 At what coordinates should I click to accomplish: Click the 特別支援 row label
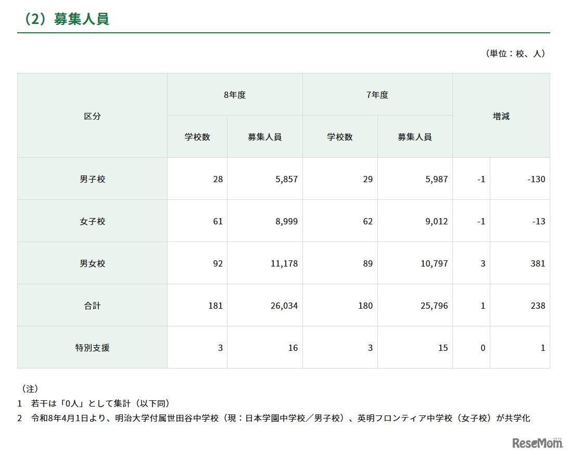pos(92,348)
